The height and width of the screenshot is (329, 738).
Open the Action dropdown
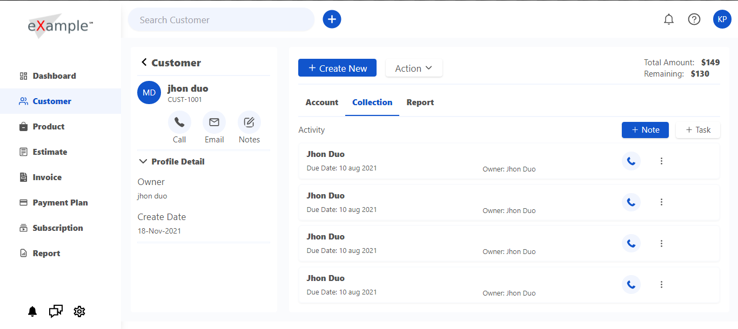414,68
